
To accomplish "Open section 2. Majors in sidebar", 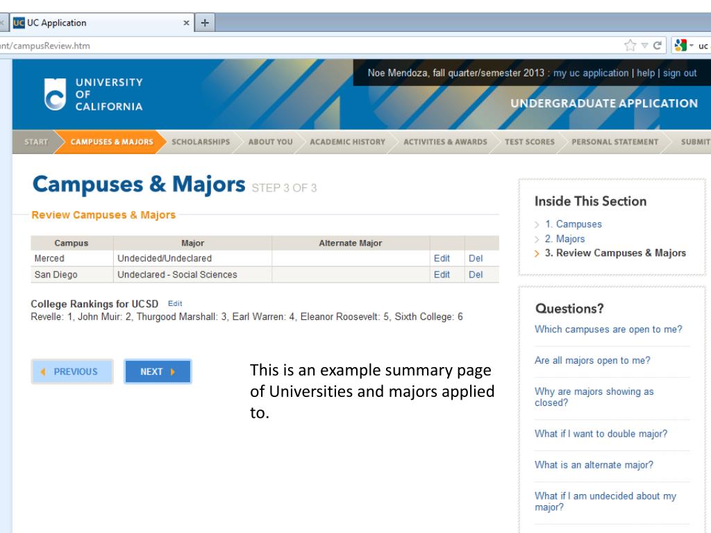I will click(x=564, y=239).
